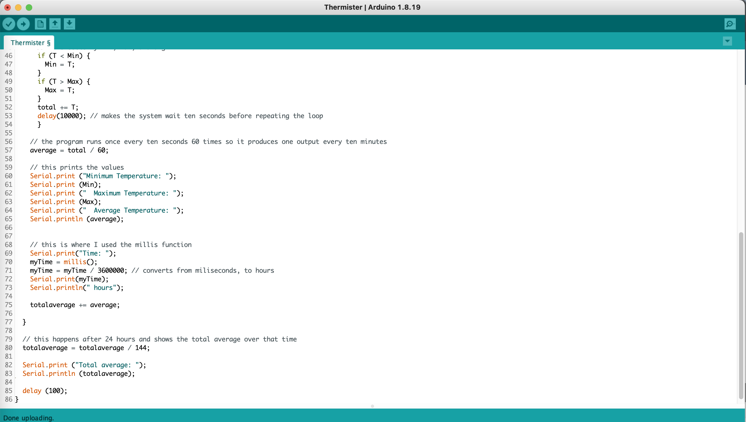Open the Serial Monitor magnifier icon
The image size is (746, 422).
[730, 24]
